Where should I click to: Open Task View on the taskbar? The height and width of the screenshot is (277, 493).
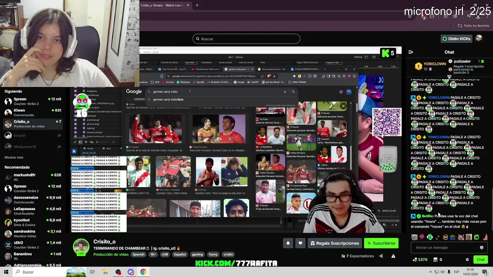pyautogui.click(x=92, y=272)
